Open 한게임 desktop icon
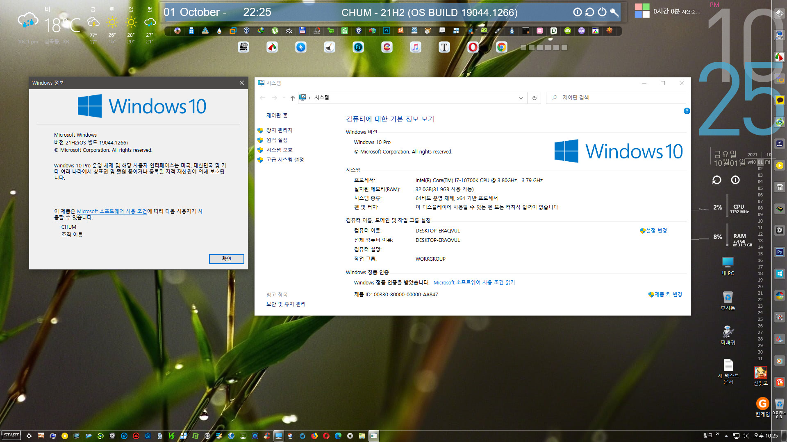This screenshot has width=787, height=442. coord(762,407)
